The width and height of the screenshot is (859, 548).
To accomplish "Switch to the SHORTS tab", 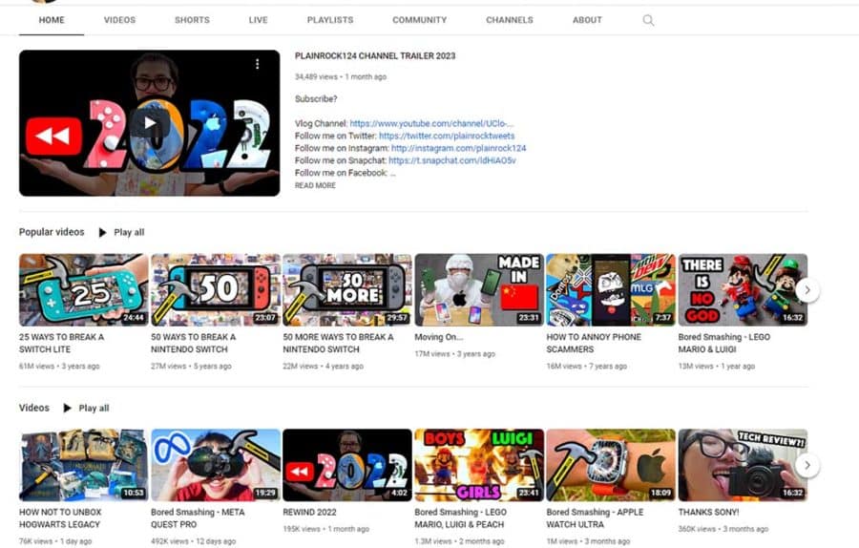I will (192, 20).
